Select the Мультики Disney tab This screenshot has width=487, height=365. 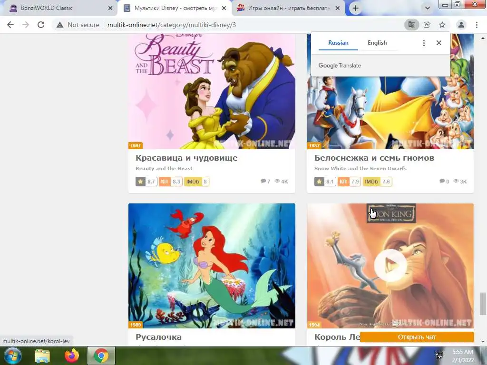pyautogui.click(x=175, y=8)
